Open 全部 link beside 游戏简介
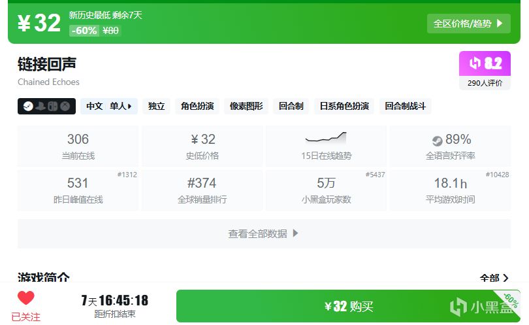This screenshot has width=529, height=325. pos(494,278)
